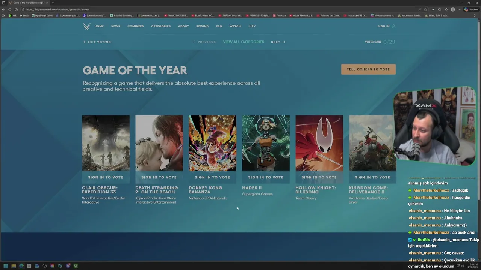The image size is (481, 270).
Task: Click EXIT VOTING link
Action: point(97,42)
